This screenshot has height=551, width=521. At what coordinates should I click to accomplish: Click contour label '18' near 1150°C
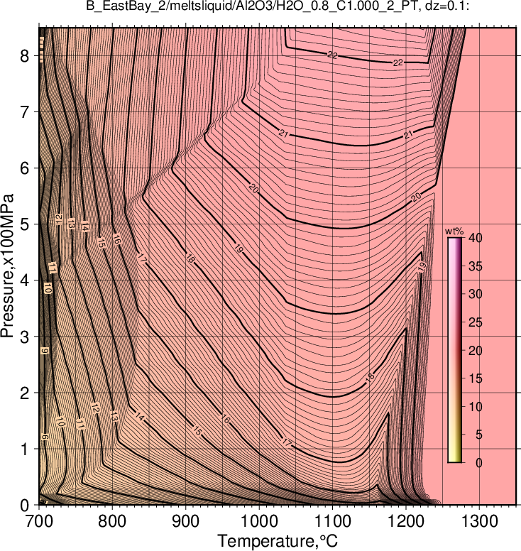tap(370, 378)
